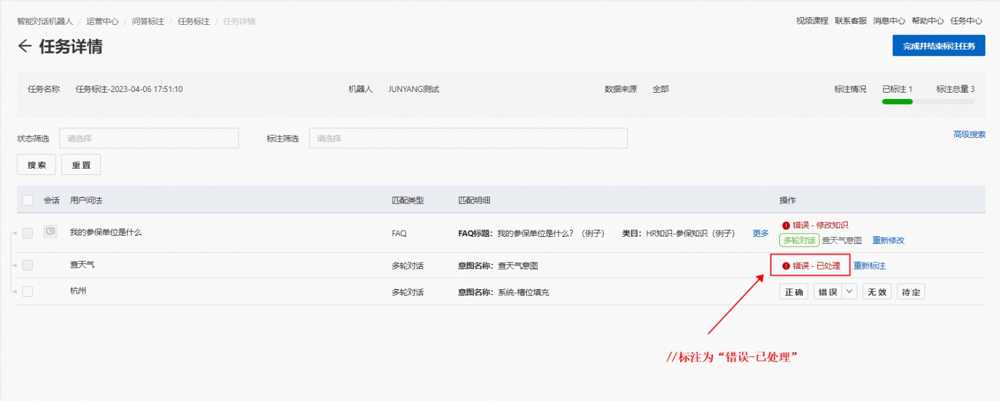This screenshot has height=401, width=1000.
Task: Click the 操作 column header
Action: click(788, 200)
